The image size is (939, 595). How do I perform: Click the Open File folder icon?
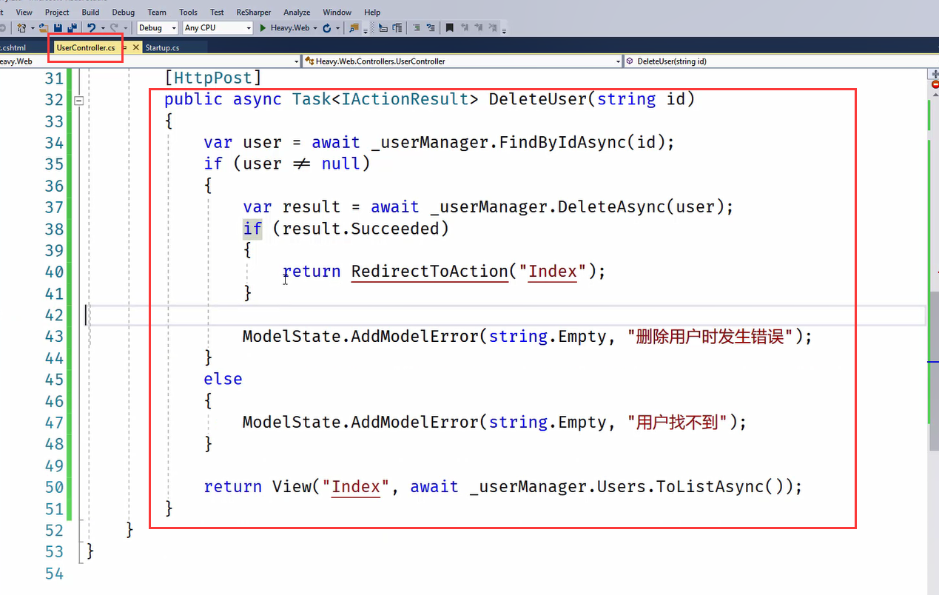(44, 27)
